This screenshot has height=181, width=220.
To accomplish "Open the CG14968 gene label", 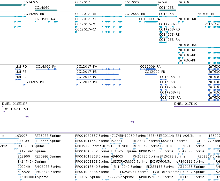I will click(x=166, y=7).
